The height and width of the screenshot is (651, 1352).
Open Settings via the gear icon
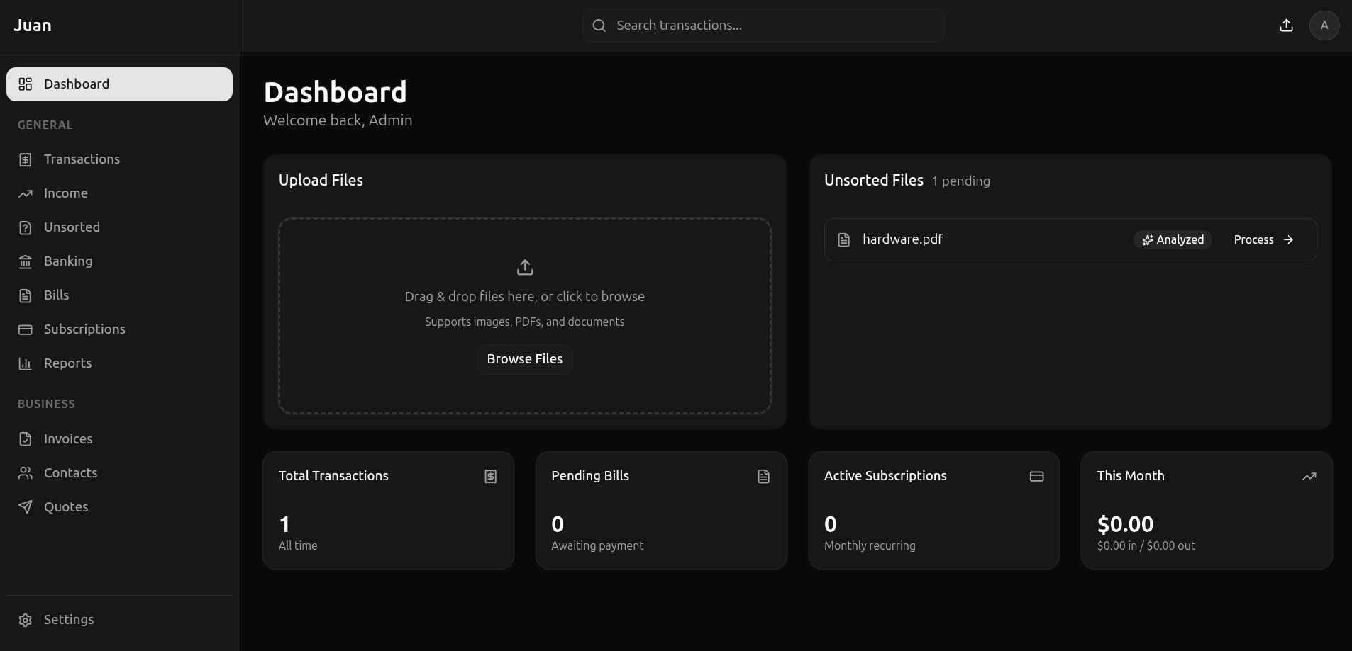click(26, 620)
